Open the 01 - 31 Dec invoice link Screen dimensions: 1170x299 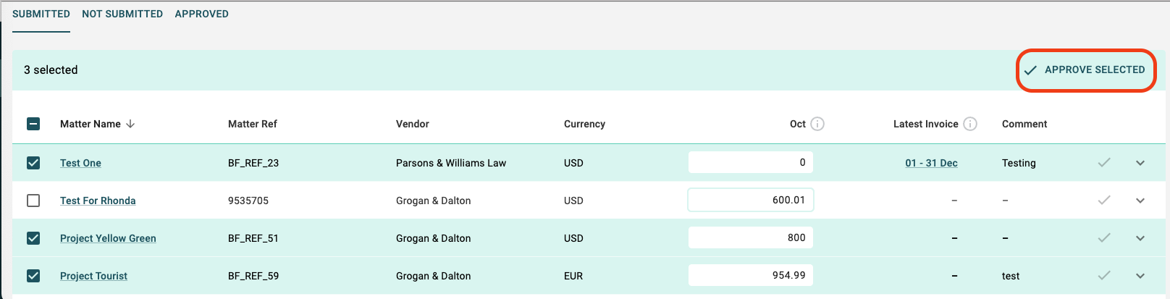click(x=931, y=163)
